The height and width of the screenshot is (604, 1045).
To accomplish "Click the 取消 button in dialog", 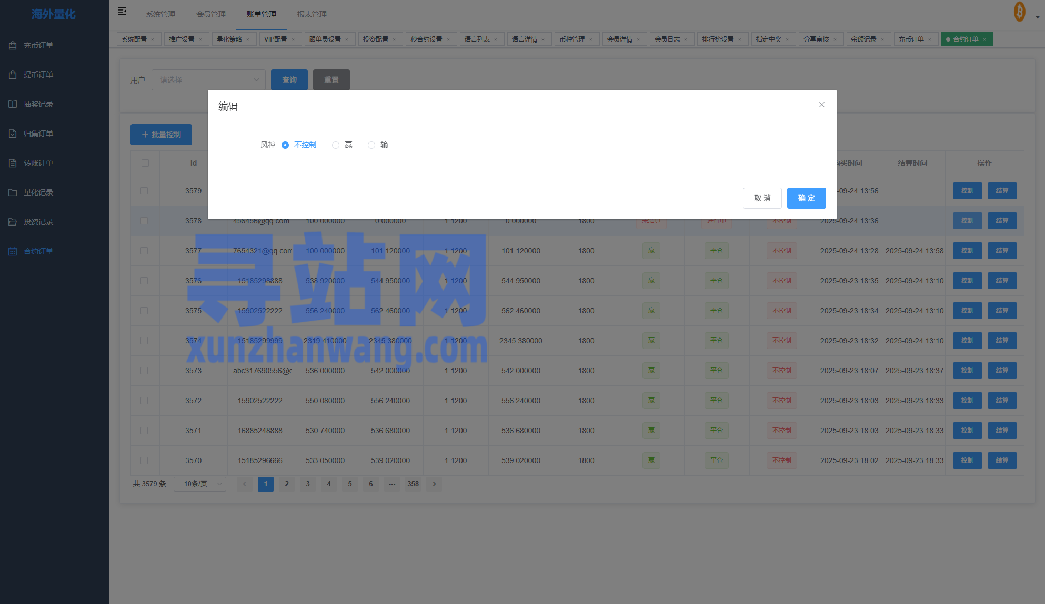I will coord(762,198).
